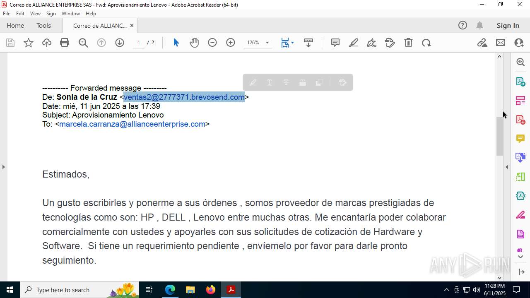The image size is (530, 298).
Task: Open Compress PDF tool in right pane
Action: (x=520, y=196)
